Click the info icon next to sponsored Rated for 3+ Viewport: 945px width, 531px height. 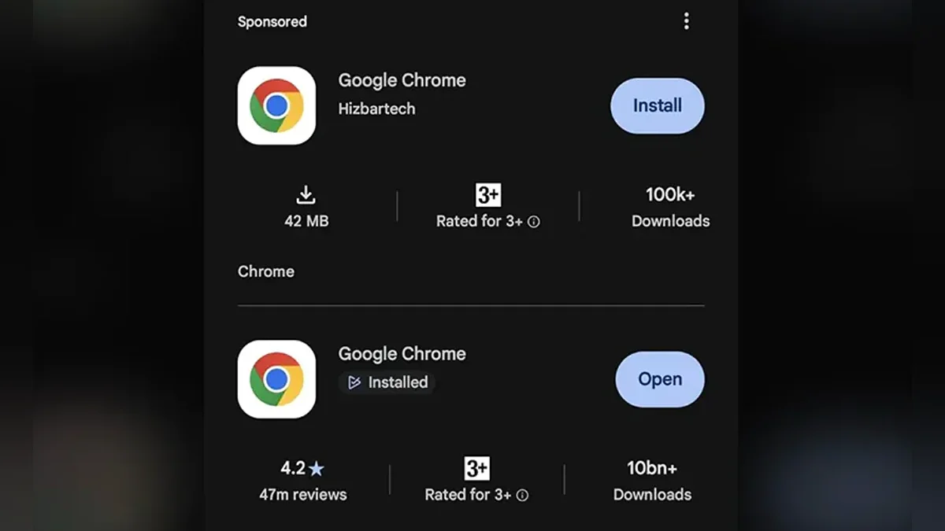coord(534,222)
